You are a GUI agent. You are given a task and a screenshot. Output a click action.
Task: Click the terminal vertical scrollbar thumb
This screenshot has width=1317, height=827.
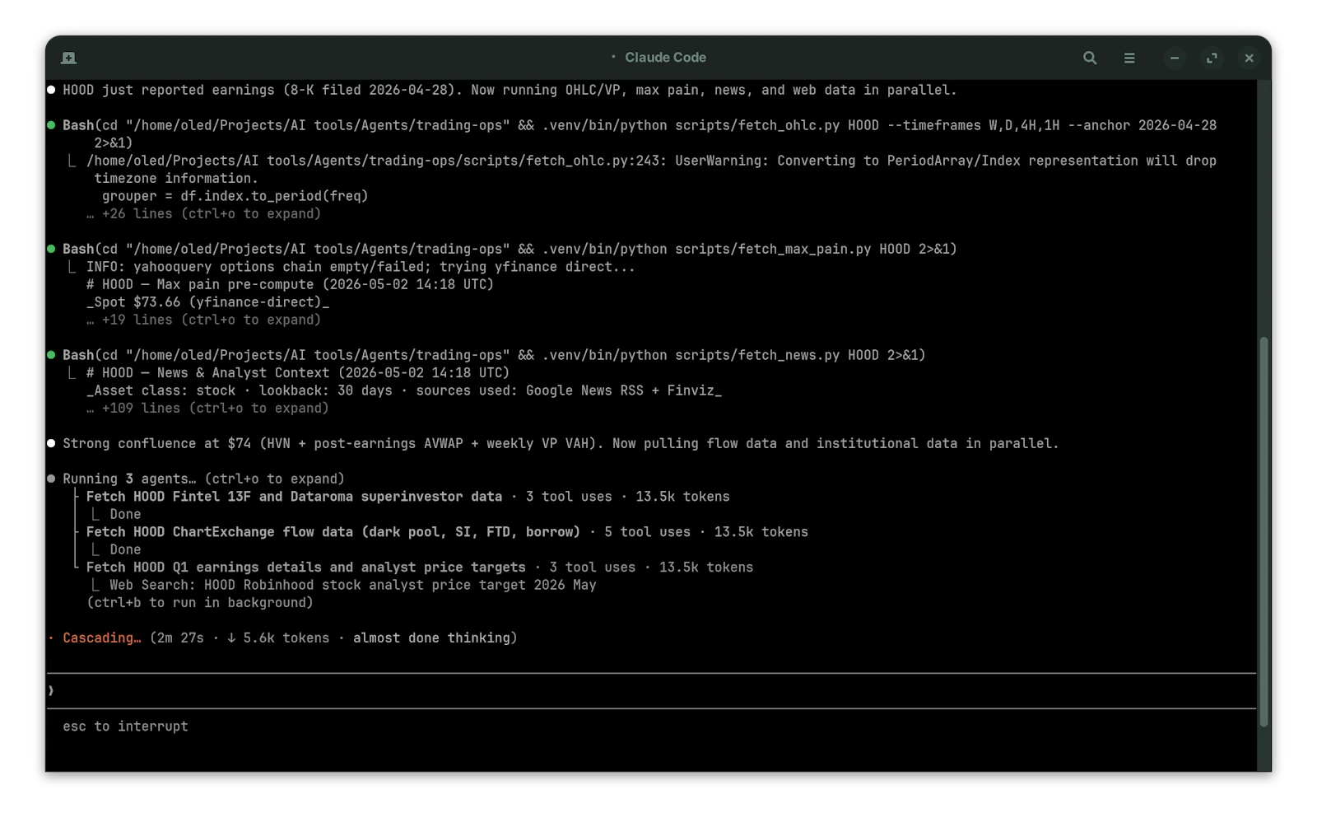(1264, 531)
